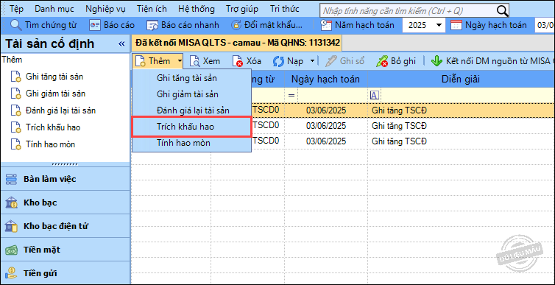The image size is (555, 285).
Task: Click third row date 03/06/2025
Action: pyautogui.click(x=326, y=141)
